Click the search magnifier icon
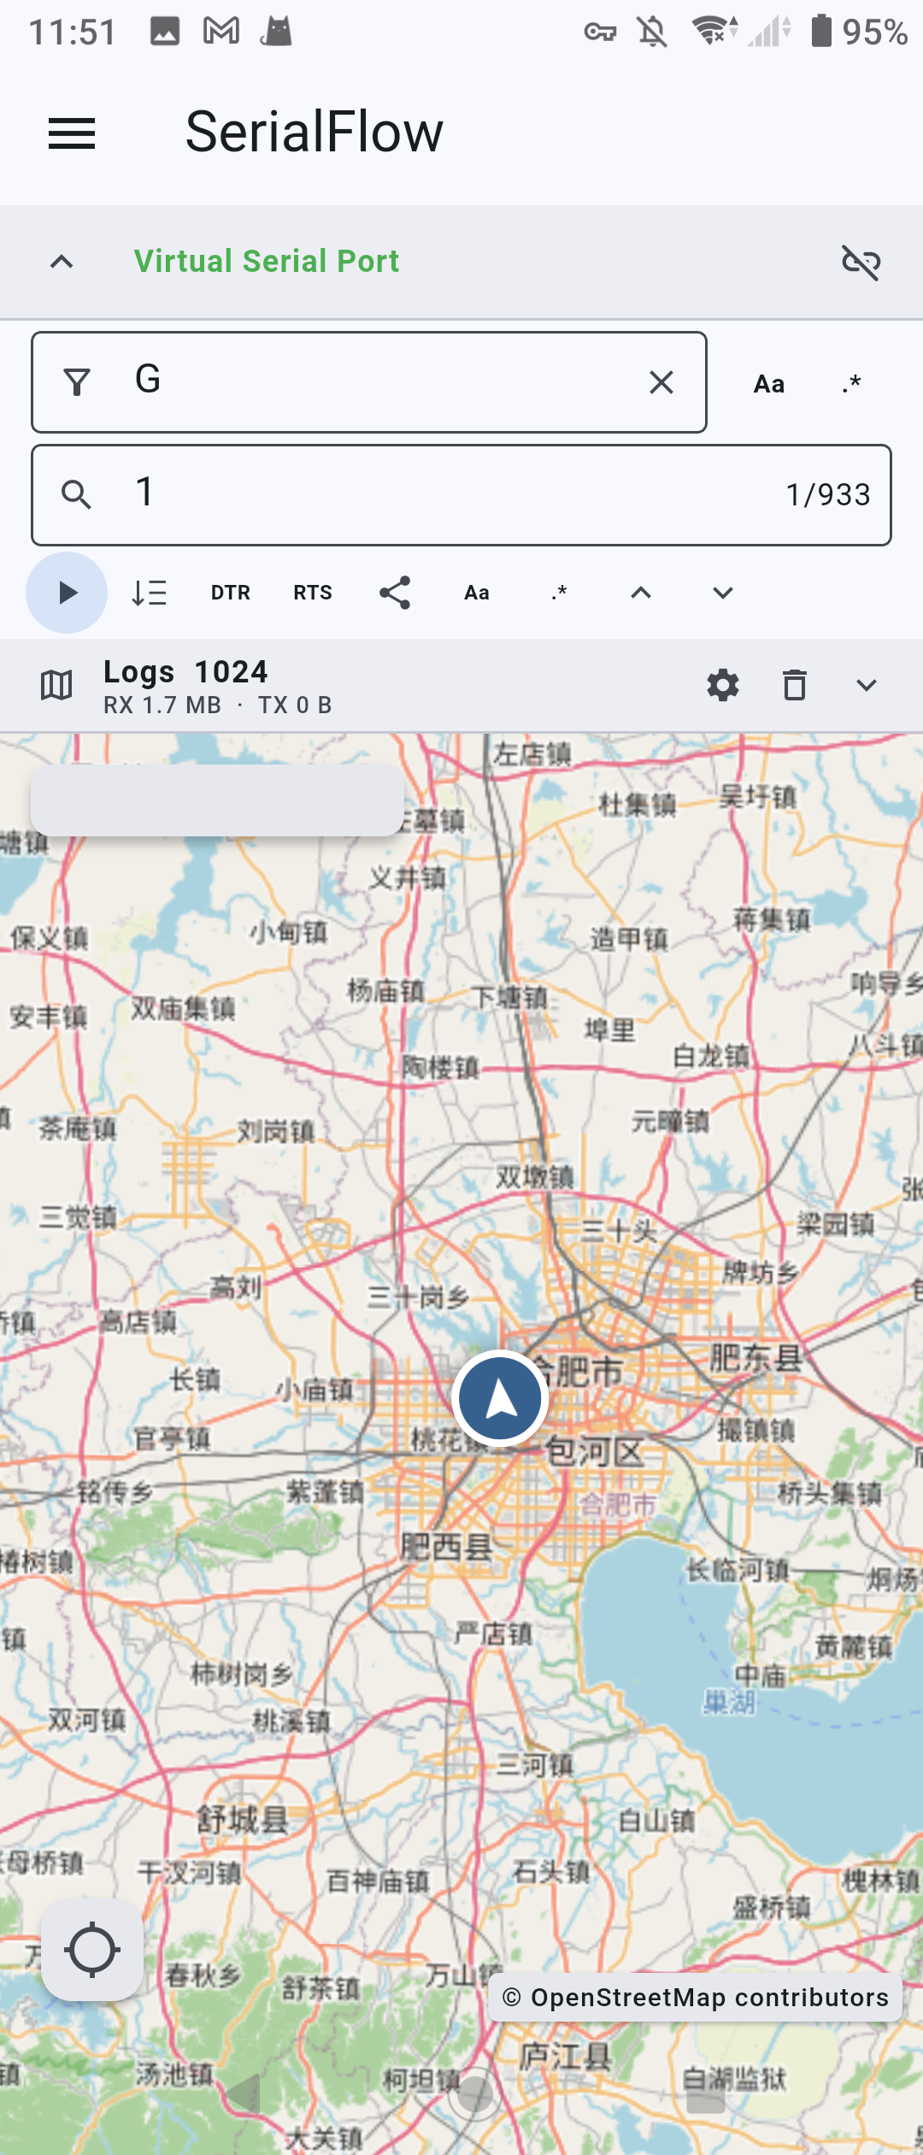 click(x=77, y=494)
